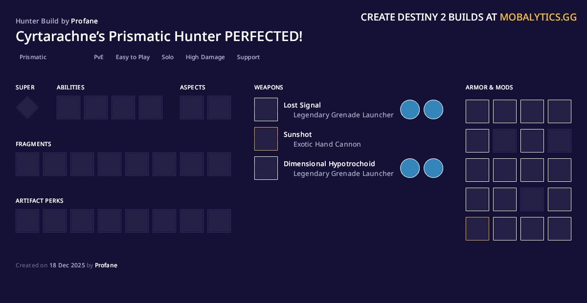
Task: Click the top-left armor slot under ARMOR & MODS
Action: pos(477,111)
